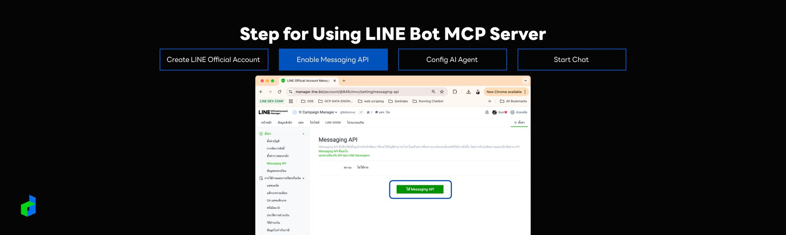Switch to the แชท tab
Screen dimensions: 786x235
301,122
